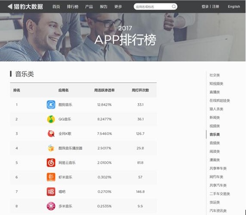Open the 产品 menu item
Image resolution: width=246 pixels, height=215 pixels.
[89, 6]
